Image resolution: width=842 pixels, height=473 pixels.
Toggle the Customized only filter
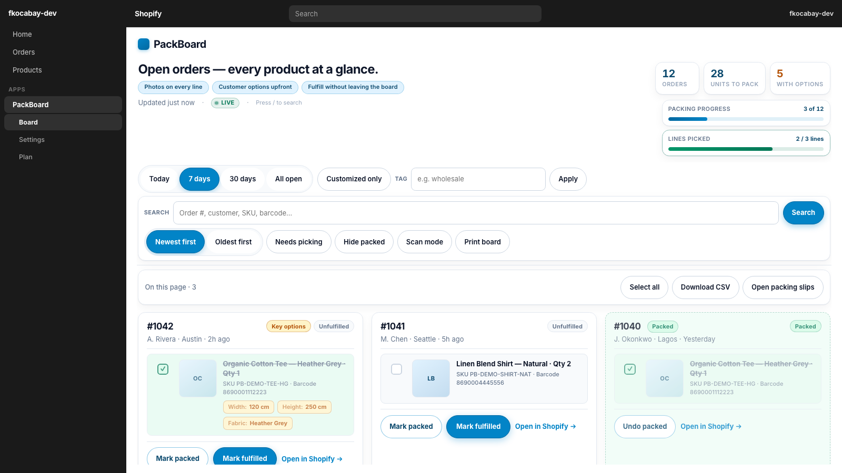(x=354, y=179)
